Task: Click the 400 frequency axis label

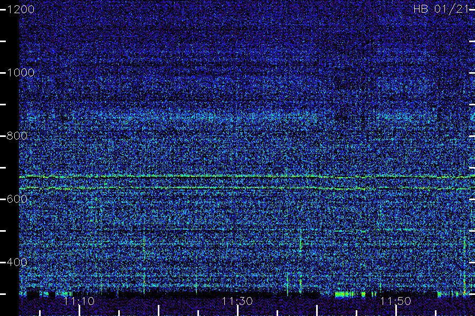Action: tap(17, 262)
